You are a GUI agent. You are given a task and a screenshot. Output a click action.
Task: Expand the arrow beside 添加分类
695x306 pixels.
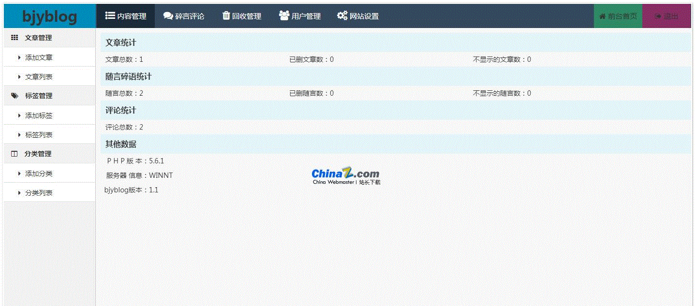(19, 174)
